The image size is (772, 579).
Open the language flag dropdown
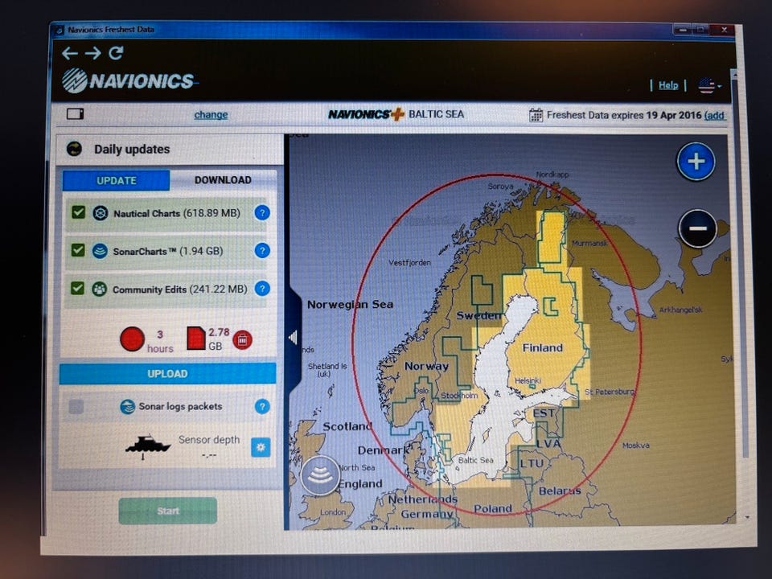point(709,86)
